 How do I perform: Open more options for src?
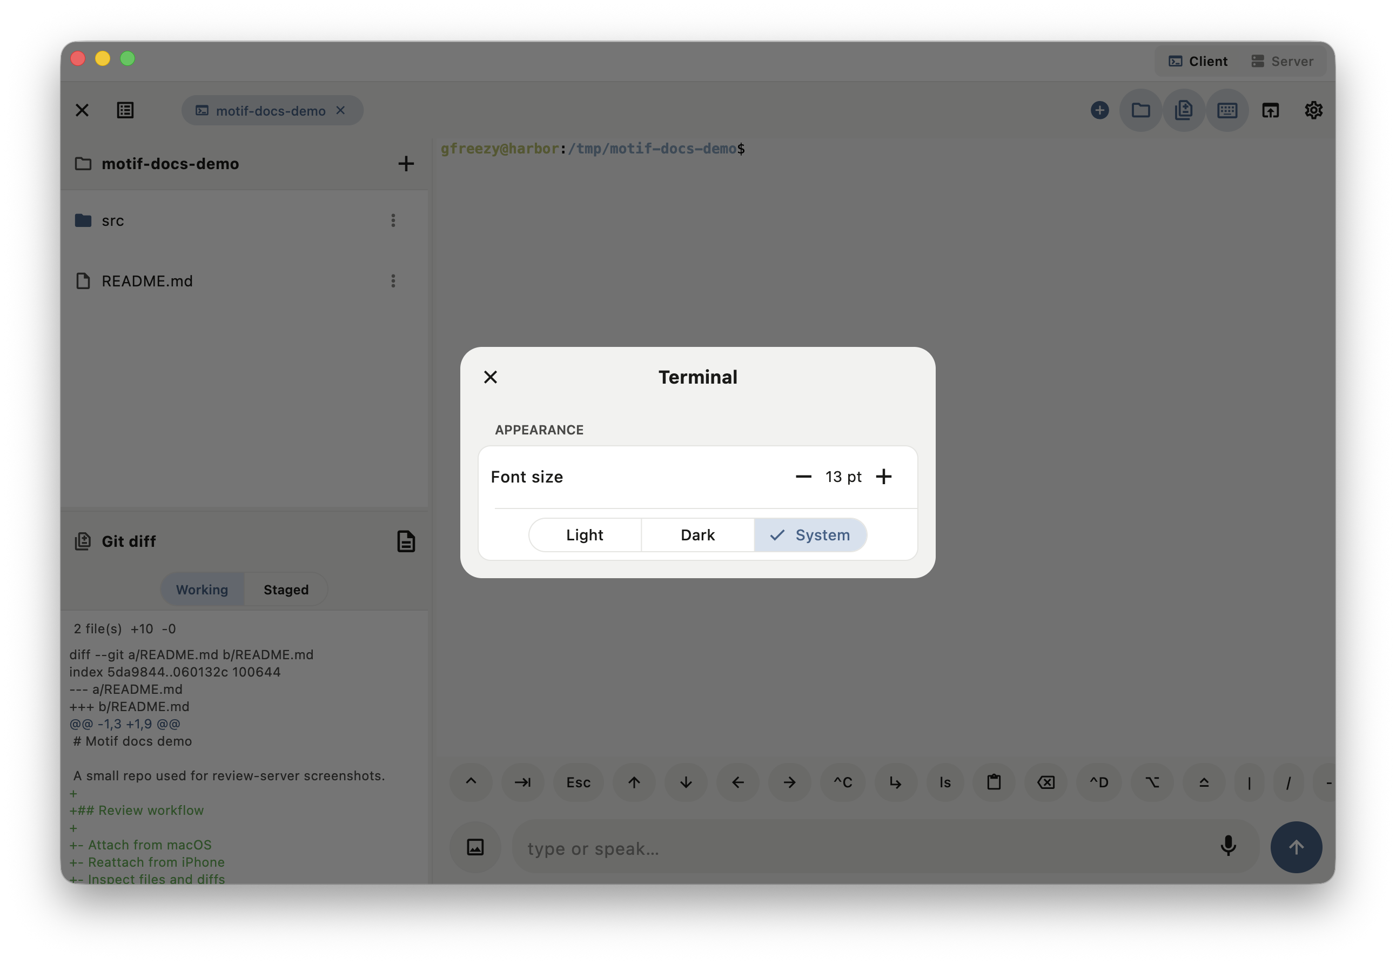(393, 220)
